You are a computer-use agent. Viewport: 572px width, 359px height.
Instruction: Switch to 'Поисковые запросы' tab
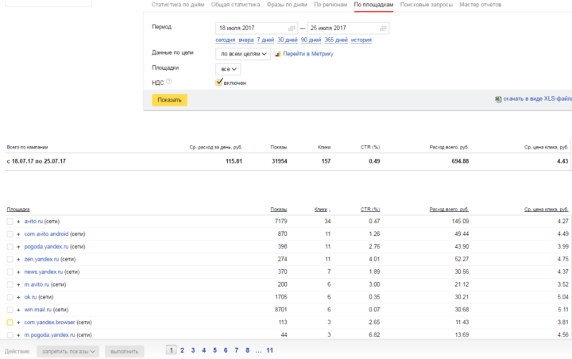[x=426, y=5]
